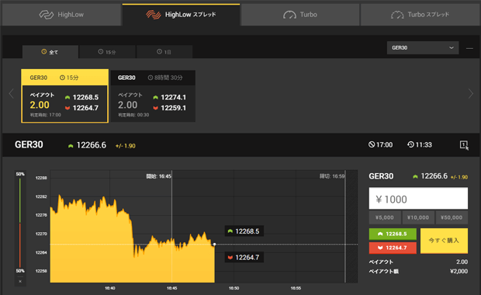This screenshot has width=481, height=295.
Task: Go to previous options with left arrow
Action: coord(12,94)
